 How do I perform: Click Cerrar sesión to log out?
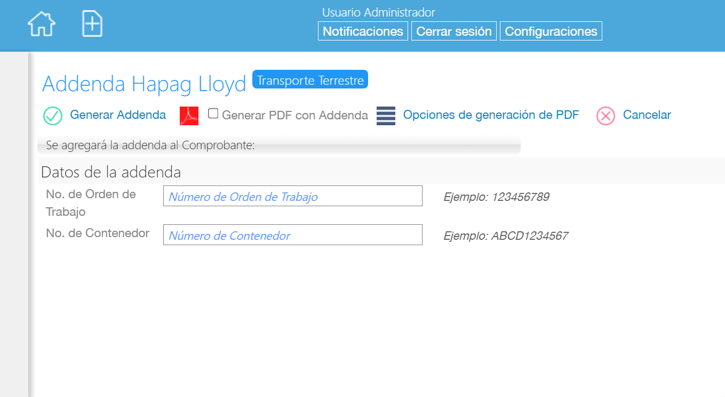(x=453, y=31)
